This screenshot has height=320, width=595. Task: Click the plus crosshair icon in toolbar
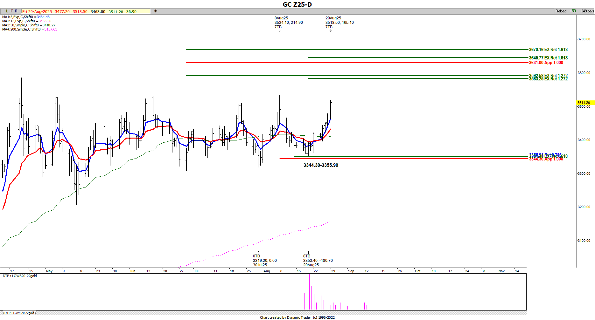pos(156,11)
